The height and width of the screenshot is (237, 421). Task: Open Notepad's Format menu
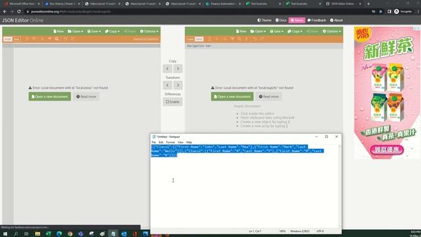click(x=170, y=142)
